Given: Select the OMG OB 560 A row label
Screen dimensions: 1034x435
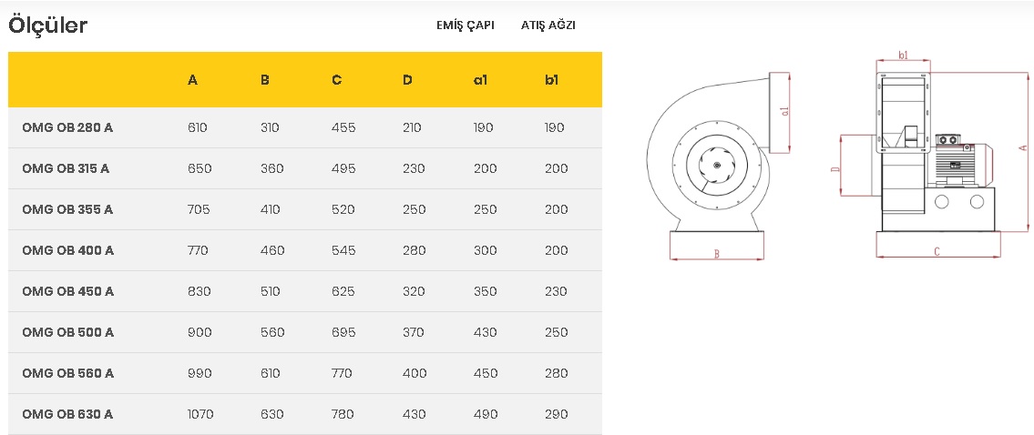Looking at the screenshot, I should click(x=68, y=373).
